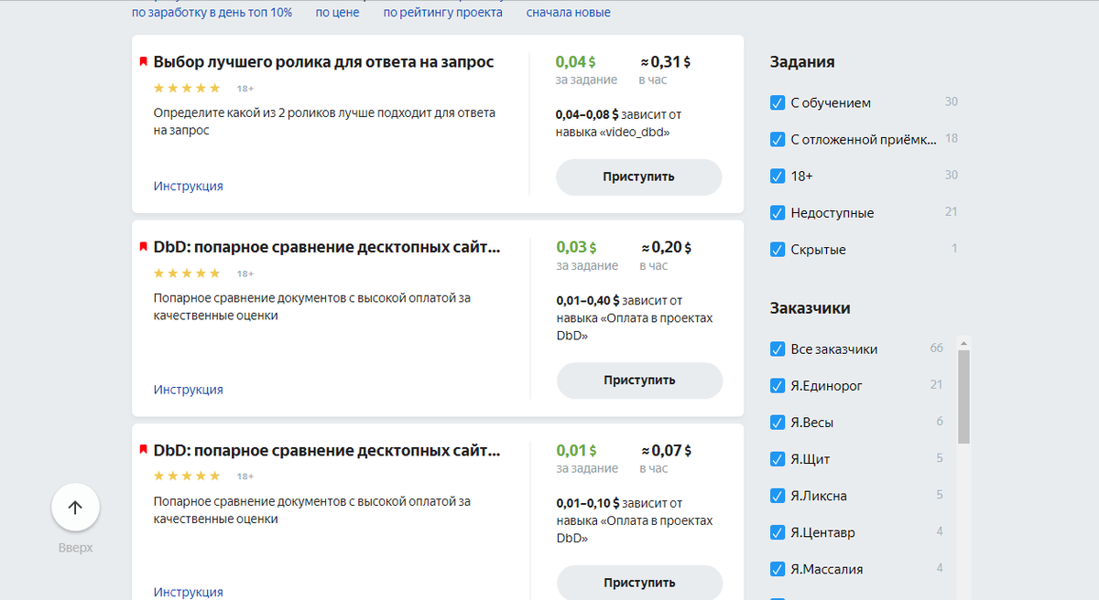1099x600 pixels.
Task: Click star rating of video selection task
Action: pos(187,88)
